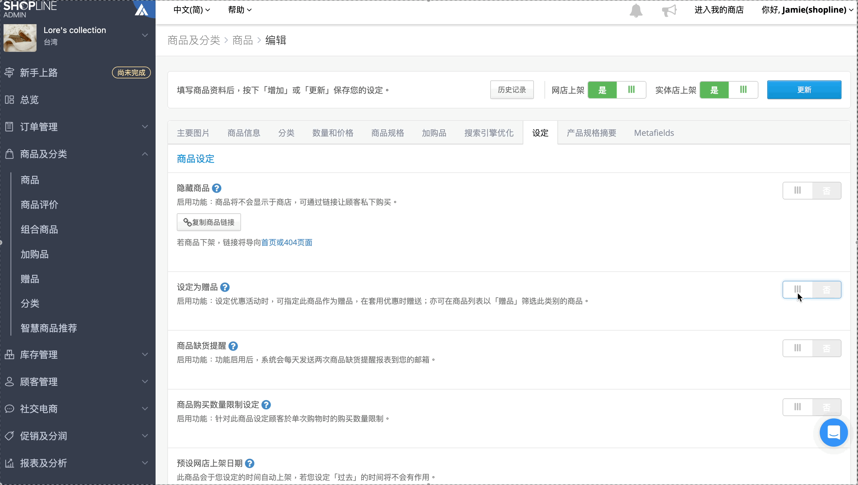
Task: Enable the 隐藏商品 toggle
Action: click(812, 191)
